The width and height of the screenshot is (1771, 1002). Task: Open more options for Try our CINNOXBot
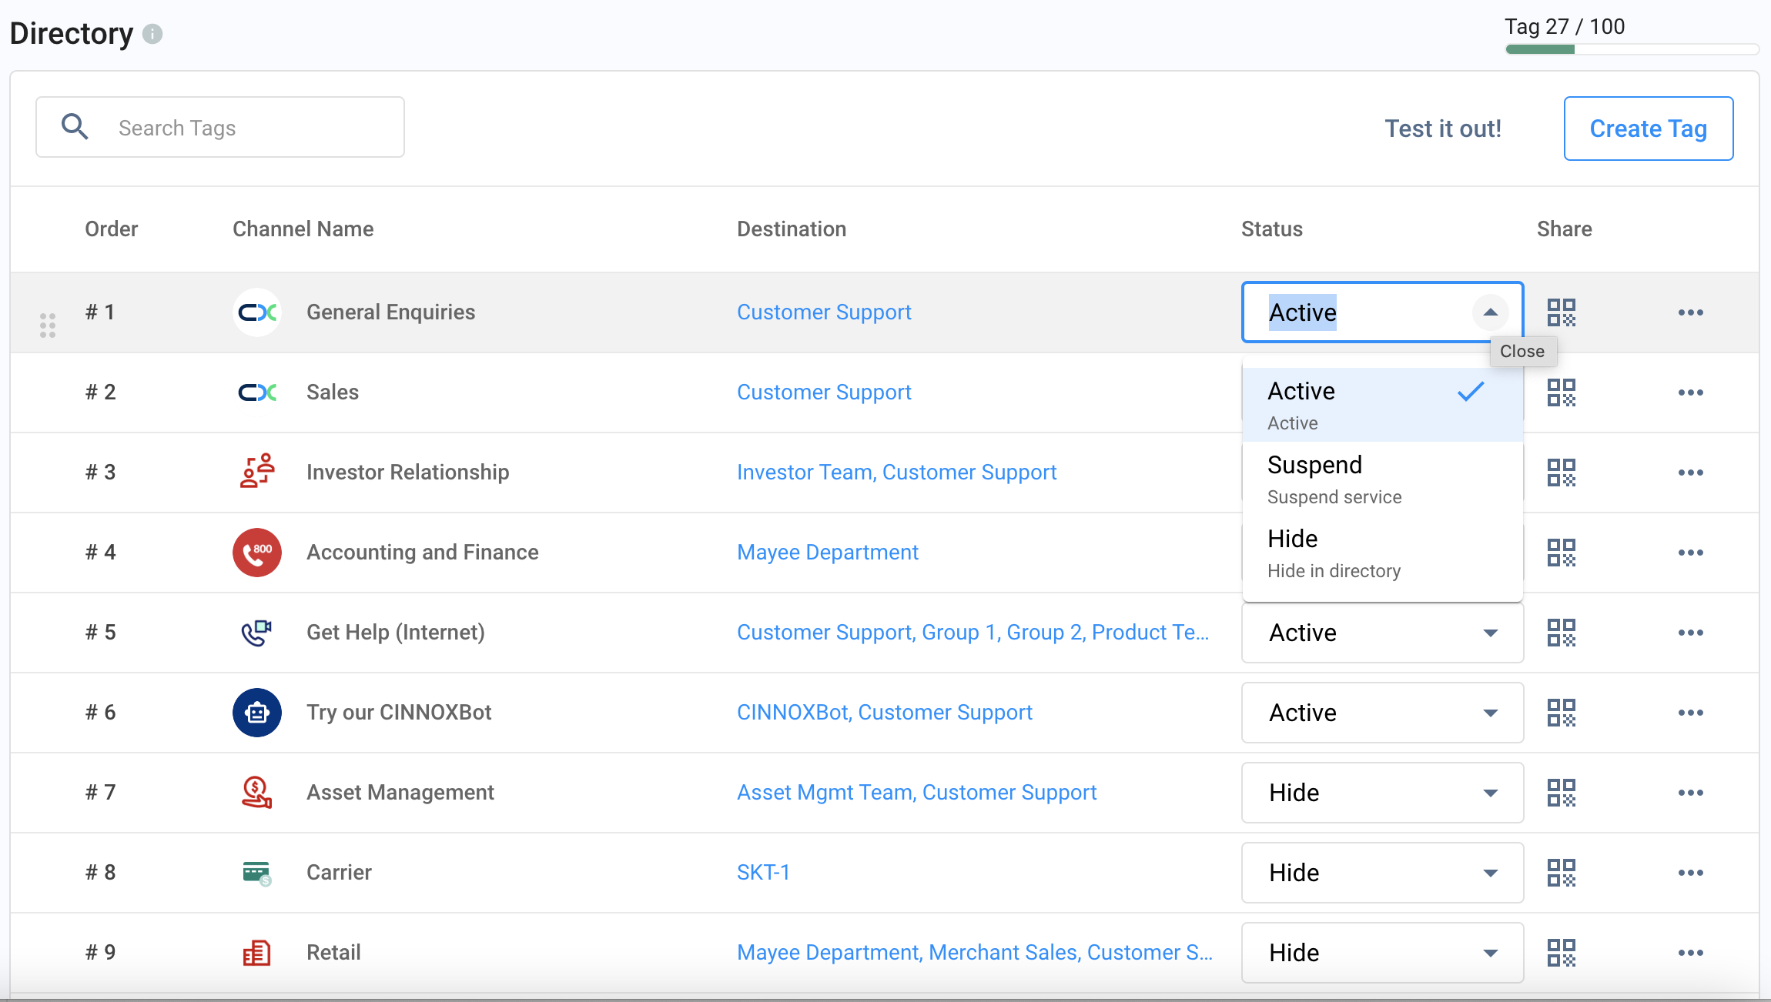coord(1691,713)
